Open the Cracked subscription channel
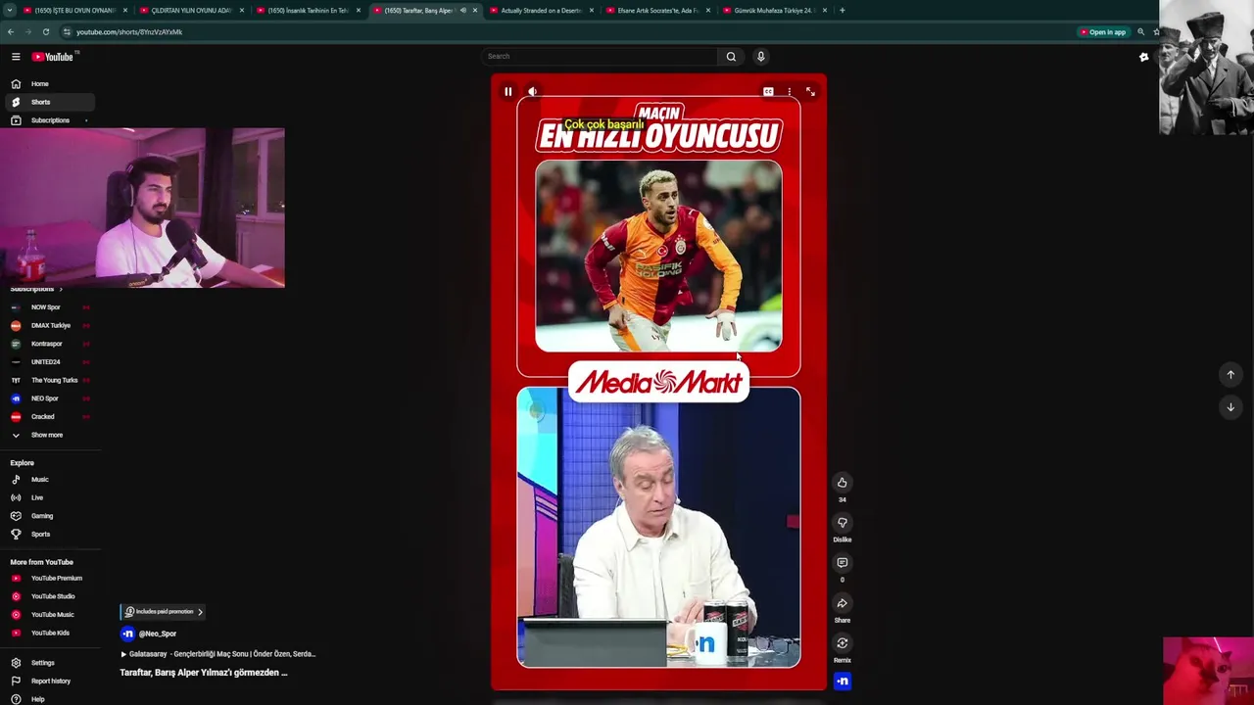 pyautogui.click(x=48, y=417)
